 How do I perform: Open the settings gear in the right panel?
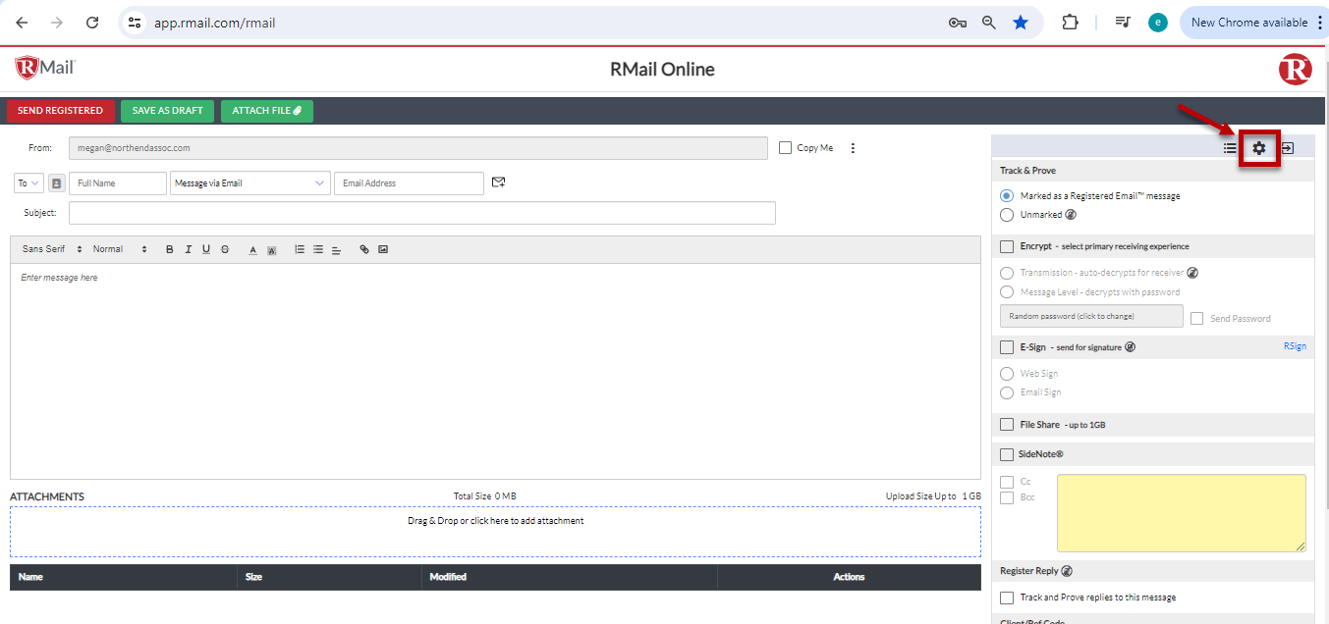pos(1259,147)
